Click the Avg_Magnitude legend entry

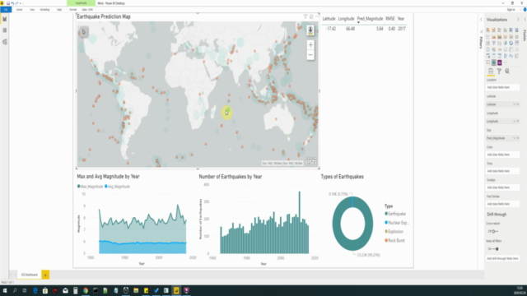[117, 187]
